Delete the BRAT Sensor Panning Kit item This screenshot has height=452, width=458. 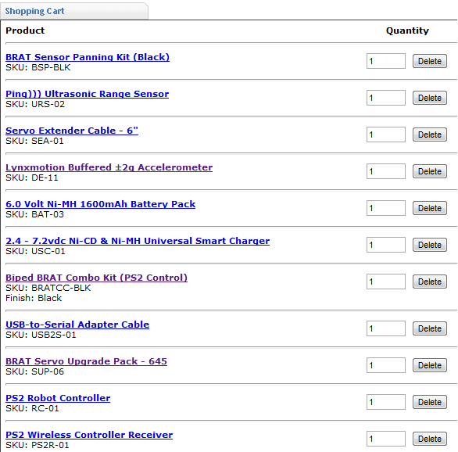coord(430,61)
